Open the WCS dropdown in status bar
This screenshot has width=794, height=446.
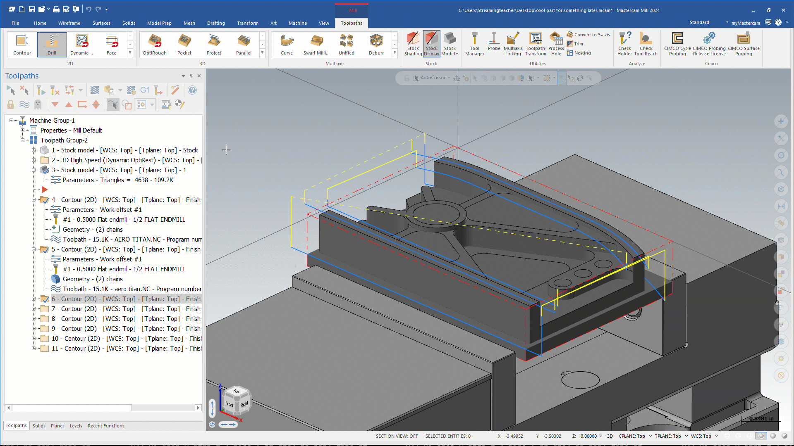pyautogui.click(x=717, y=436)
